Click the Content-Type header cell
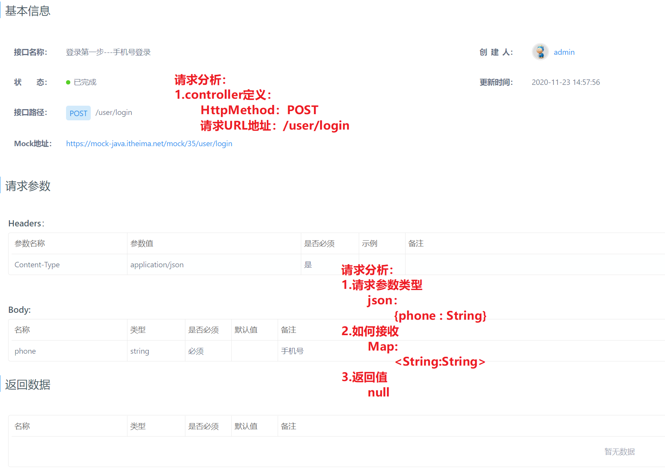Screen dimensions: 665x469 click(69, 265)
